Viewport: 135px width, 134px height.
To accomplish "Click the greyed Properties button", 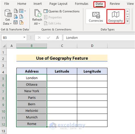I will (53, 17).
